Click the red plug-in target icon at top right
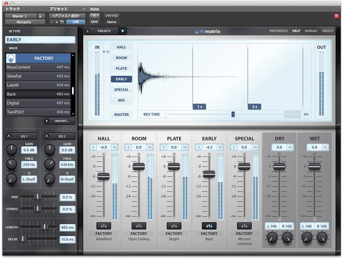 click(337, 16)
